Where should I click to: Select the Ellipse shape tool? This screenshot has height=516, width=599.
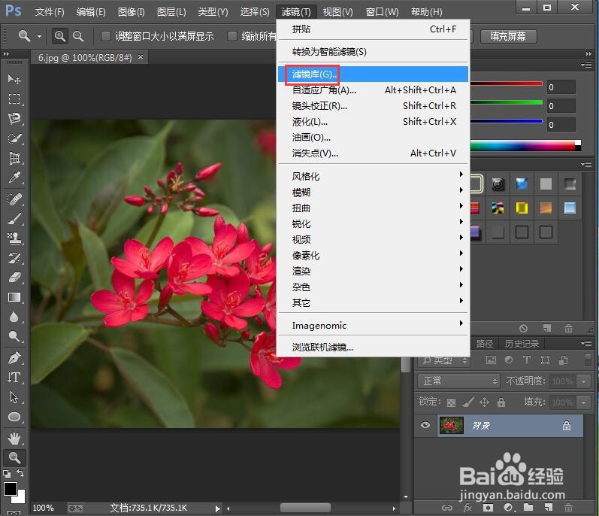(14, 417)
